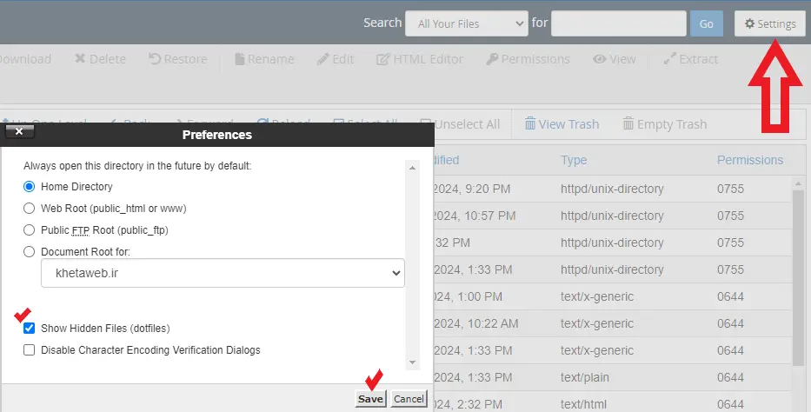Click the file list vertical scrollbar
The image size is (811, 412).
[x=798, y=279]
